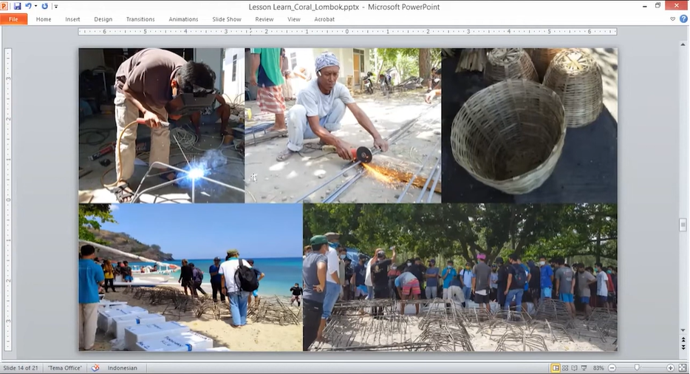Switch to Reading view

pos(576,367)
